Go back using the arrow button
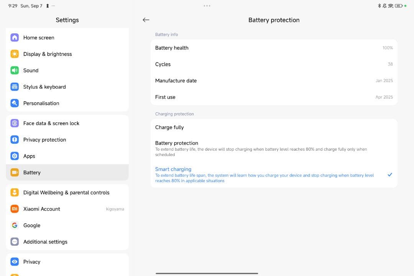The width and height of the screenshot is (414, 276). tap(146, 20)
